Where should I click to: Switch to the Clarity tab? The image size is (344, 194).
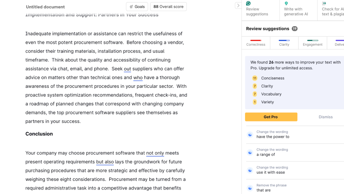point(284,43)
